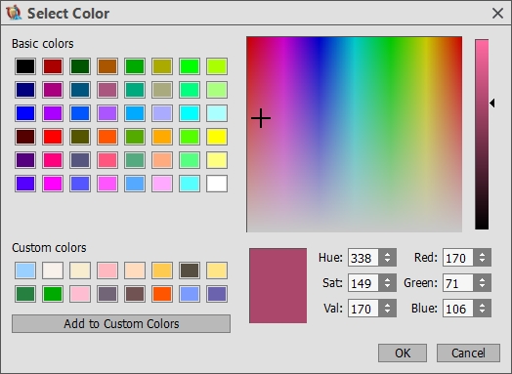Pick the pure red basic color swatch
This screenshot has width=512, height=374.
click(x=53, y=137)
